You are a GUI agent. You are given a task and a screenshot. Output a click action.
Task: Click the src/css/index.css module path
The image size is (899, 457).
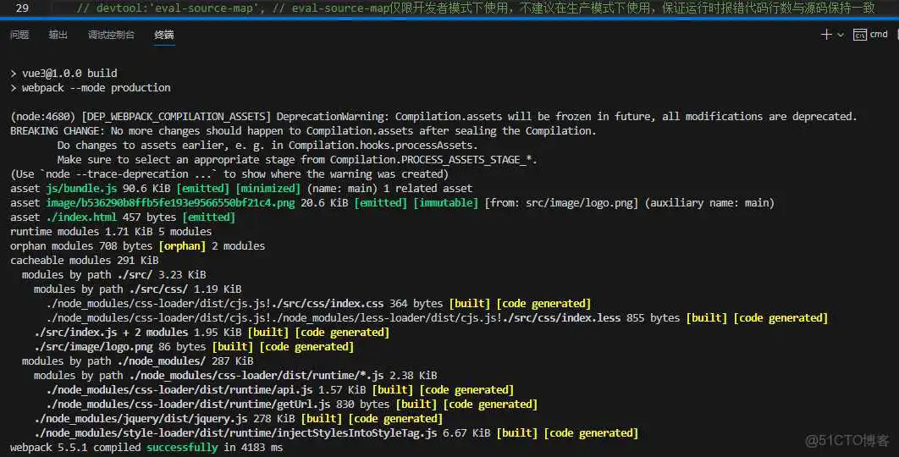[x=215, y=303]
